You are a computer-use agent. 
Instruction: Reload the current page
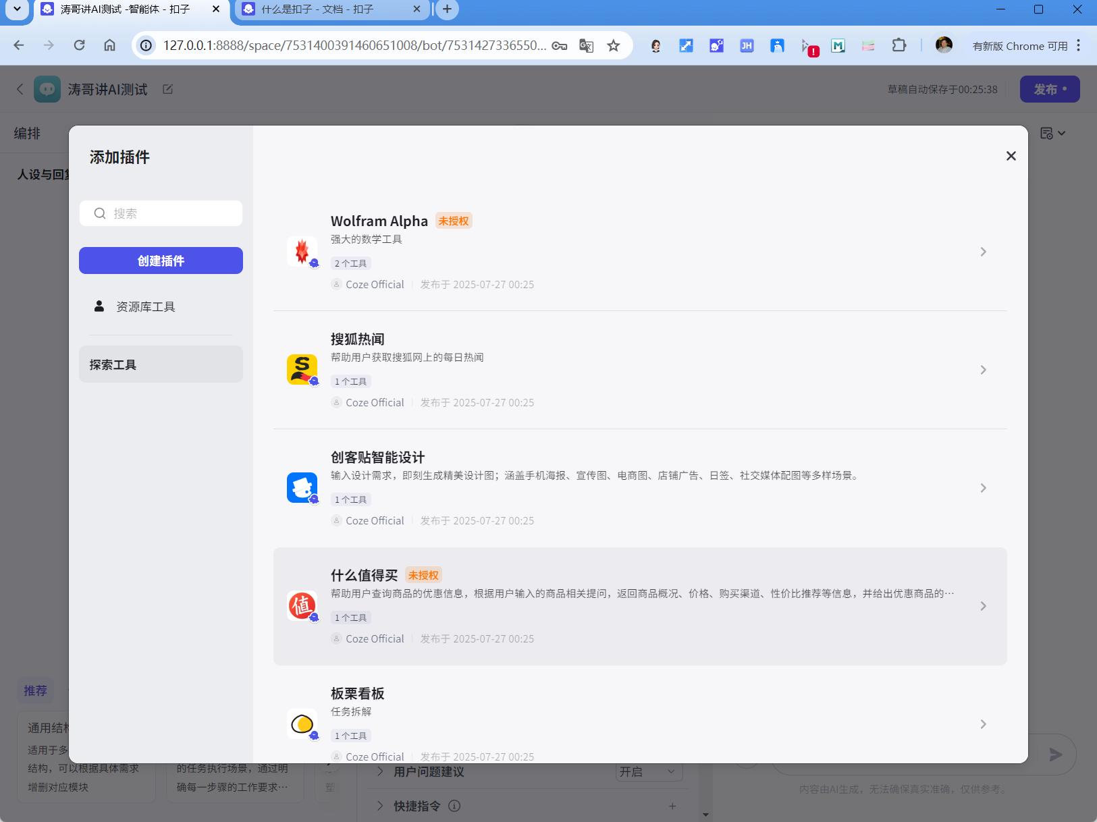79,45
